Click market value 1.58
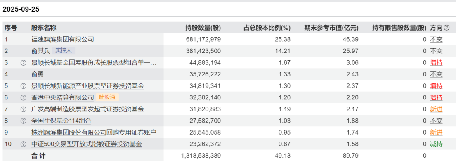456x161 pixels. click(x=353, y=144)
